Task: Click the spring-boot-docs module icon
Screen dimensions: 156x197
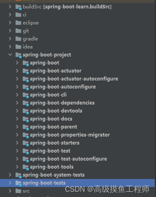Action: [26, 119]
